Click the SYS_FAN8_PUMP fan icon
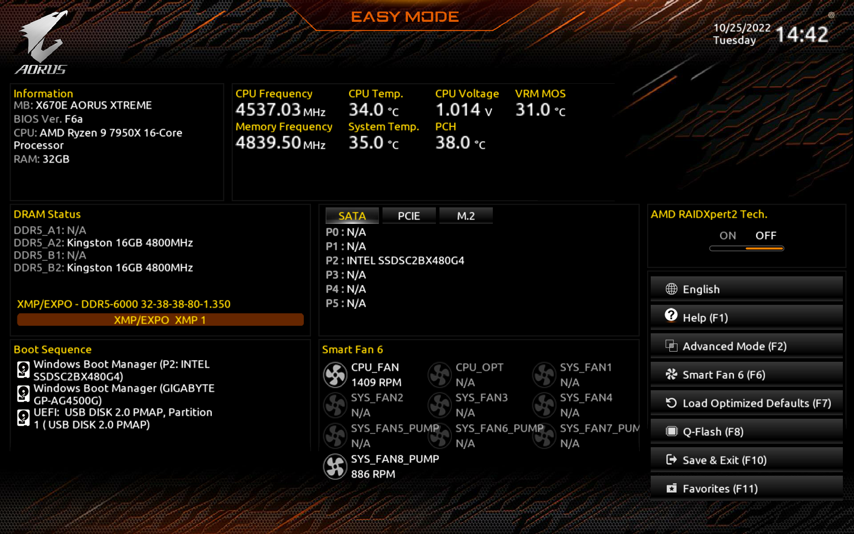Image resolution: width=854 pixels, height=534 pixels. tap(335, 466)
